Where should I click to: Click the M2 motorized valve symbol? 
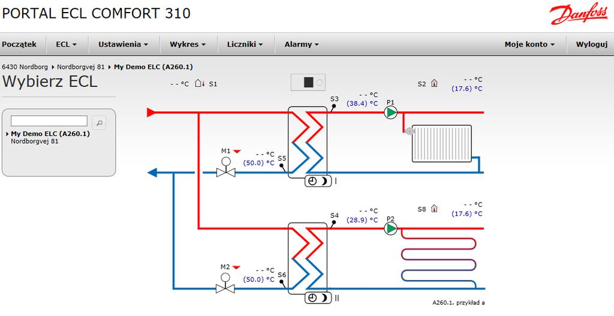(225, 283)
